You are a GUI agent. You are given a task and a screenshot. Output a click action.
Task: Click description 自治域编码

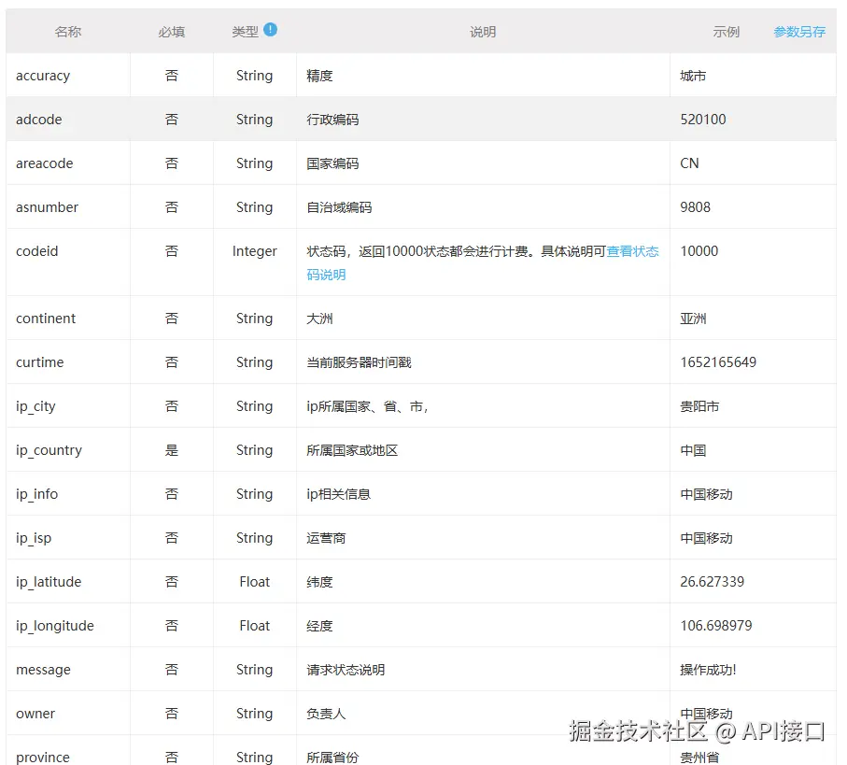click(x=339, y=207)
